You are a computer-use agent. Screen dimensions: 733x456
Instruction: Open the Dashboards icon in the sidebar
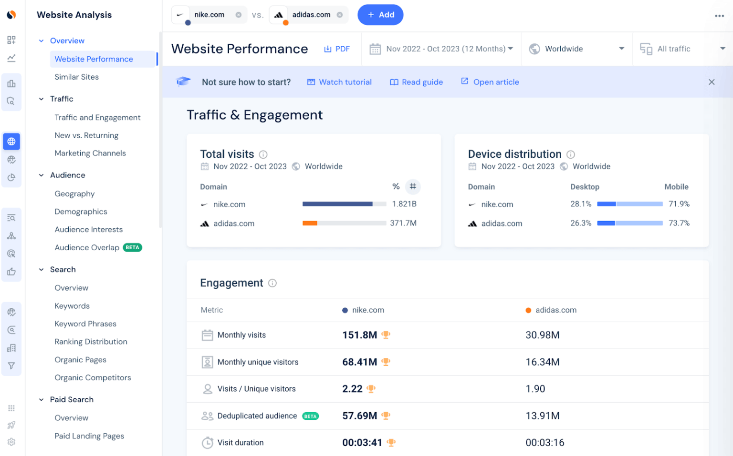point(11,40)
